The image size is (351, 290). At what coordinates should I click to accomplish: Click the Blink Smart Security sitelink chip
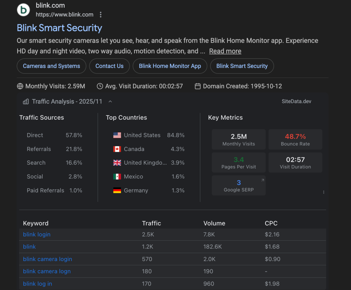pyautogui.click(x=242, y=66)
